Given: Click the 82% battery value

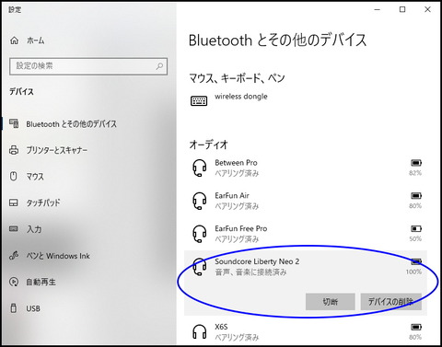Looking at the screenshot, I should point(415,173).
